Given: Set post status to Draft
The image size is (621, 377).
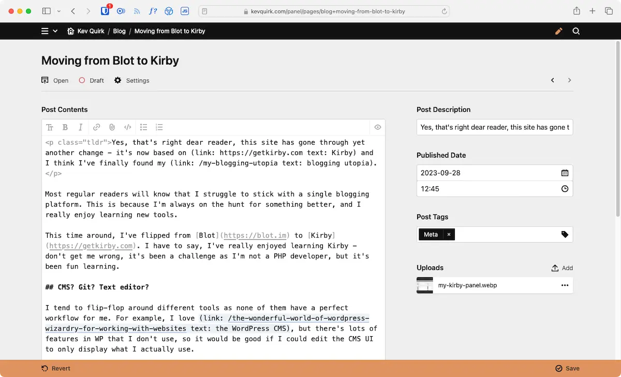Looking at the screenshot, I should tap(91, 80).
